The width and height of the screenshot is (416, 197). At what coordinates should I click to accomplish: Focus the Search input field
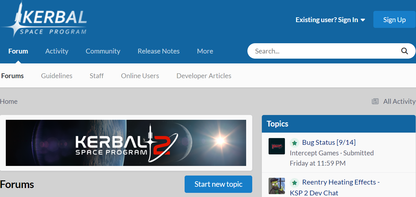(x=324, y=51)
